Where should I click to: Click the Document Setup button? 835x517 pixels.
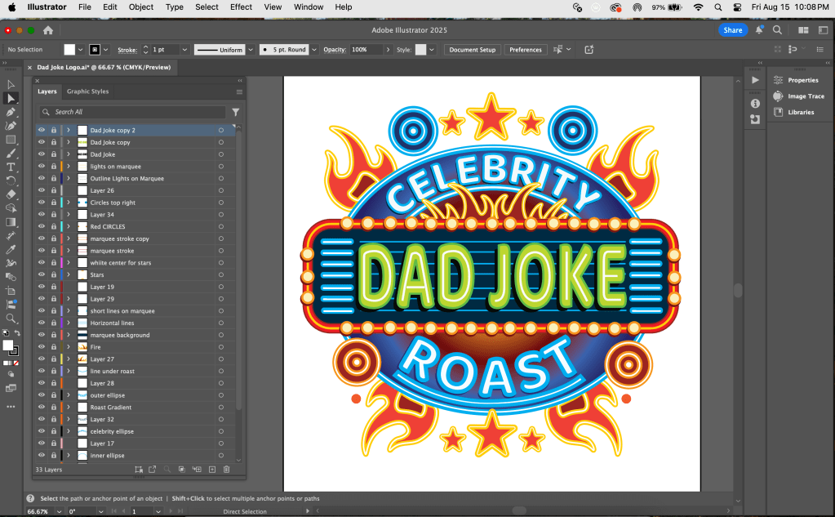point(473,50)
